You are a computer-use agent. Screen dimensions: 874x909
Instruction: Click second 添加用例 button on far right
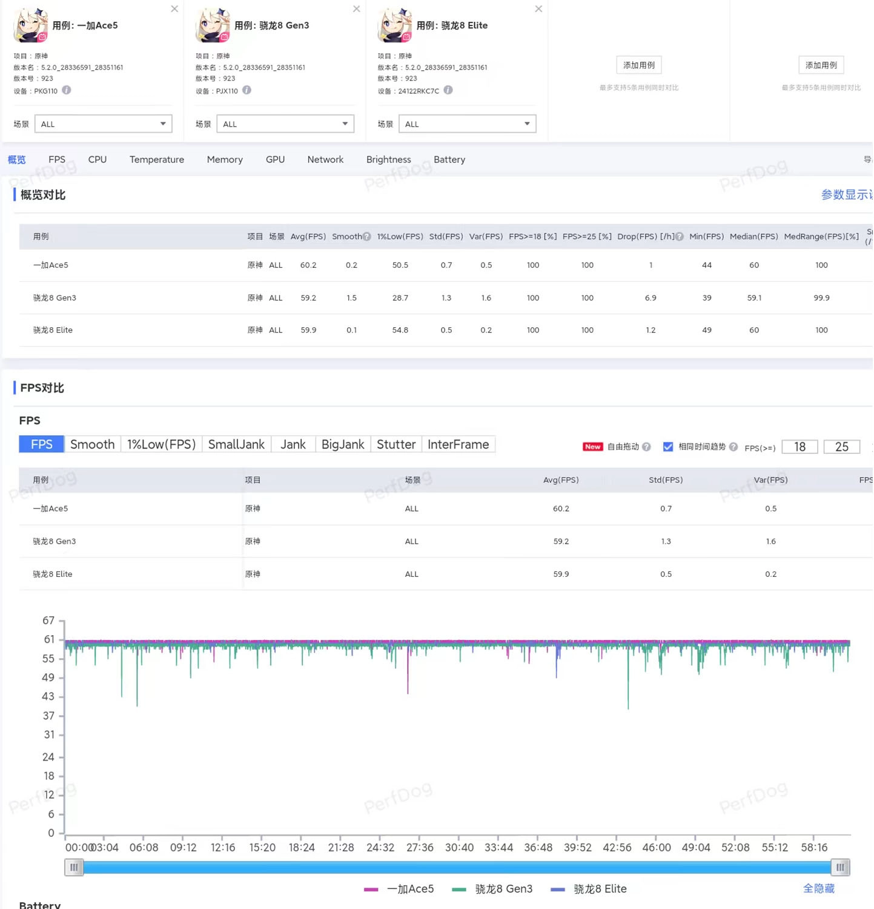[x=821, y=65]
